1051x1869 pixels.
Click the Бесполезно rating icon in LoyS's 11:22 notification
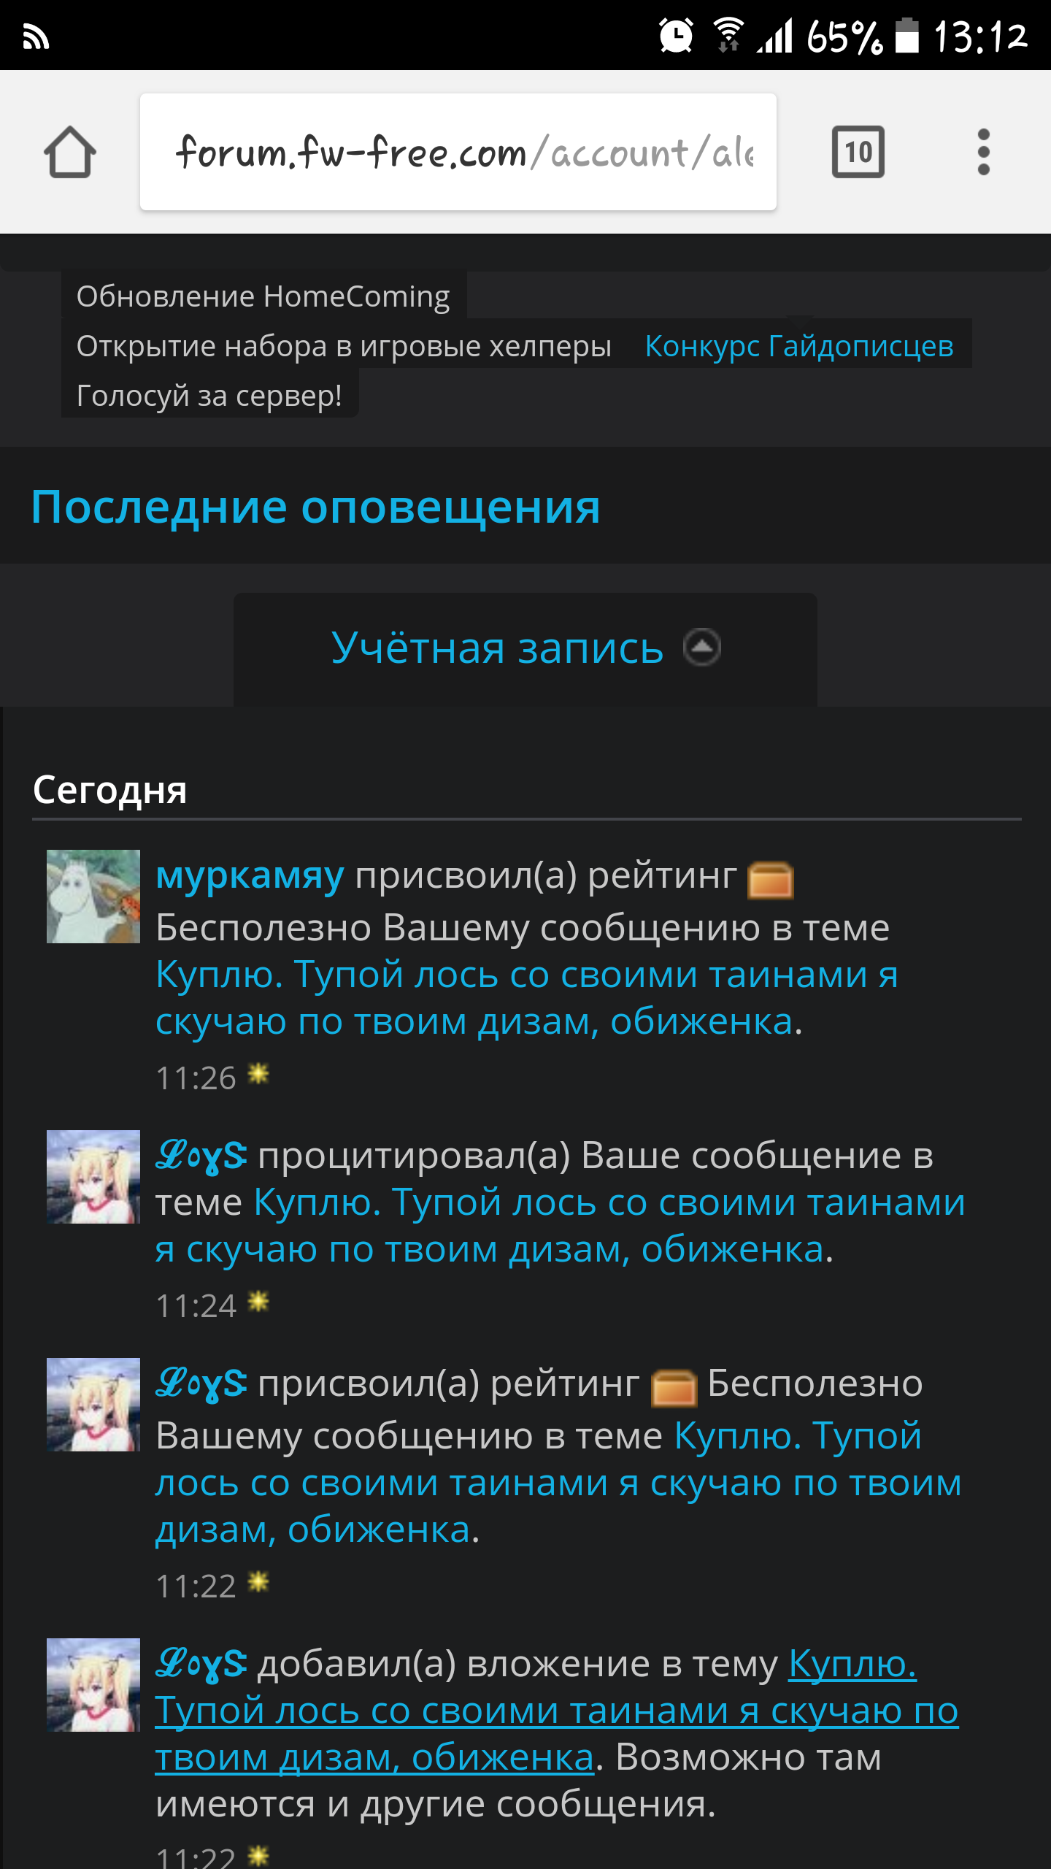pos(674,1387)
